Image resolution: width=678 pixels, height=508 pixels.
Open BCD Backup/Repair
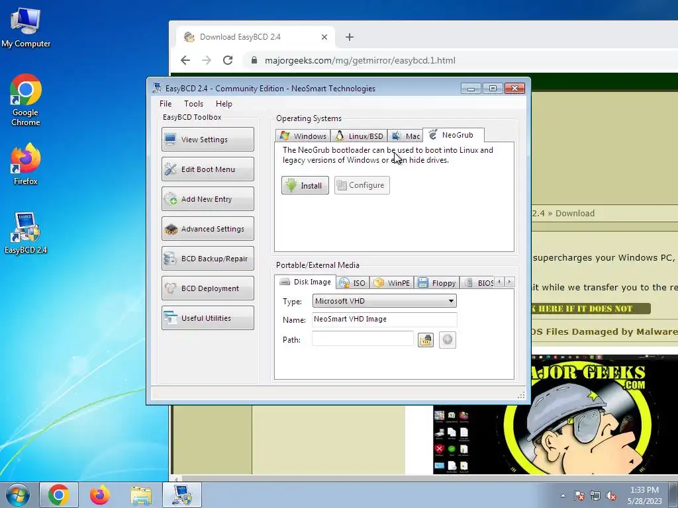point(207,259)
